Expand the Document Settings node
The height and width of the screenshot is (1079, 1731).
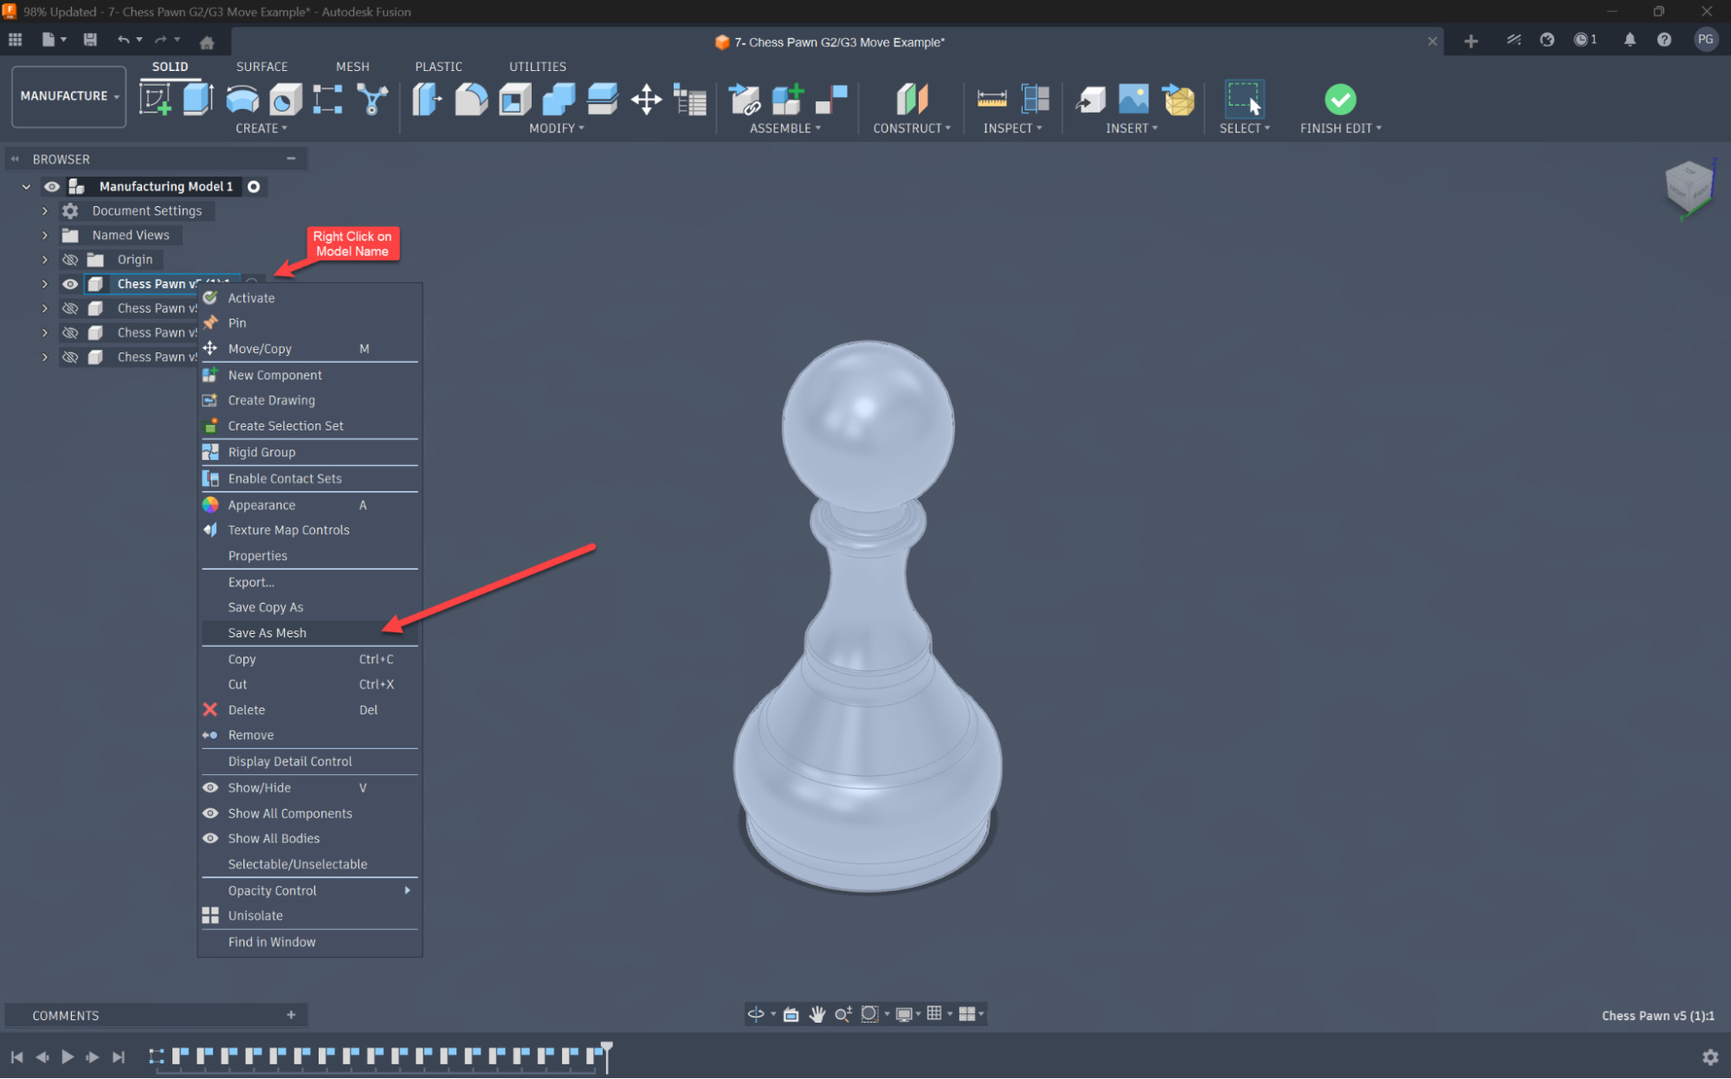coord(45,210)
